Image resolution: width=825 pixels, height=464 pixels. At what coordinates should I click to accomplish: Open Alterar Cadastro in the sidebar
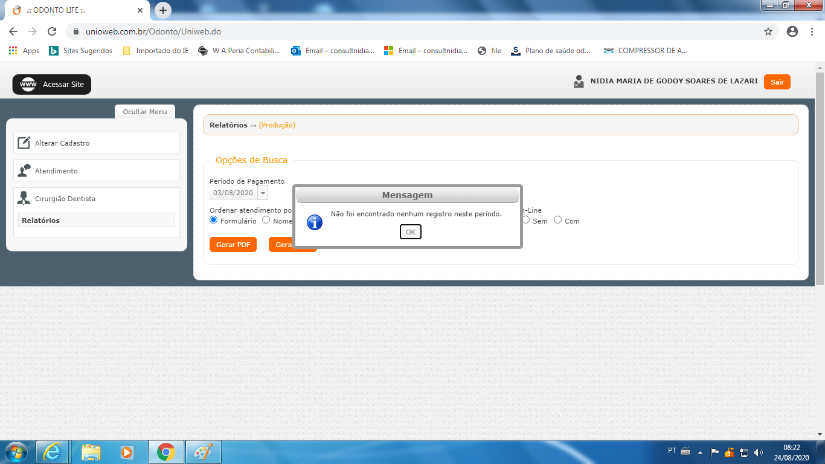97,143
